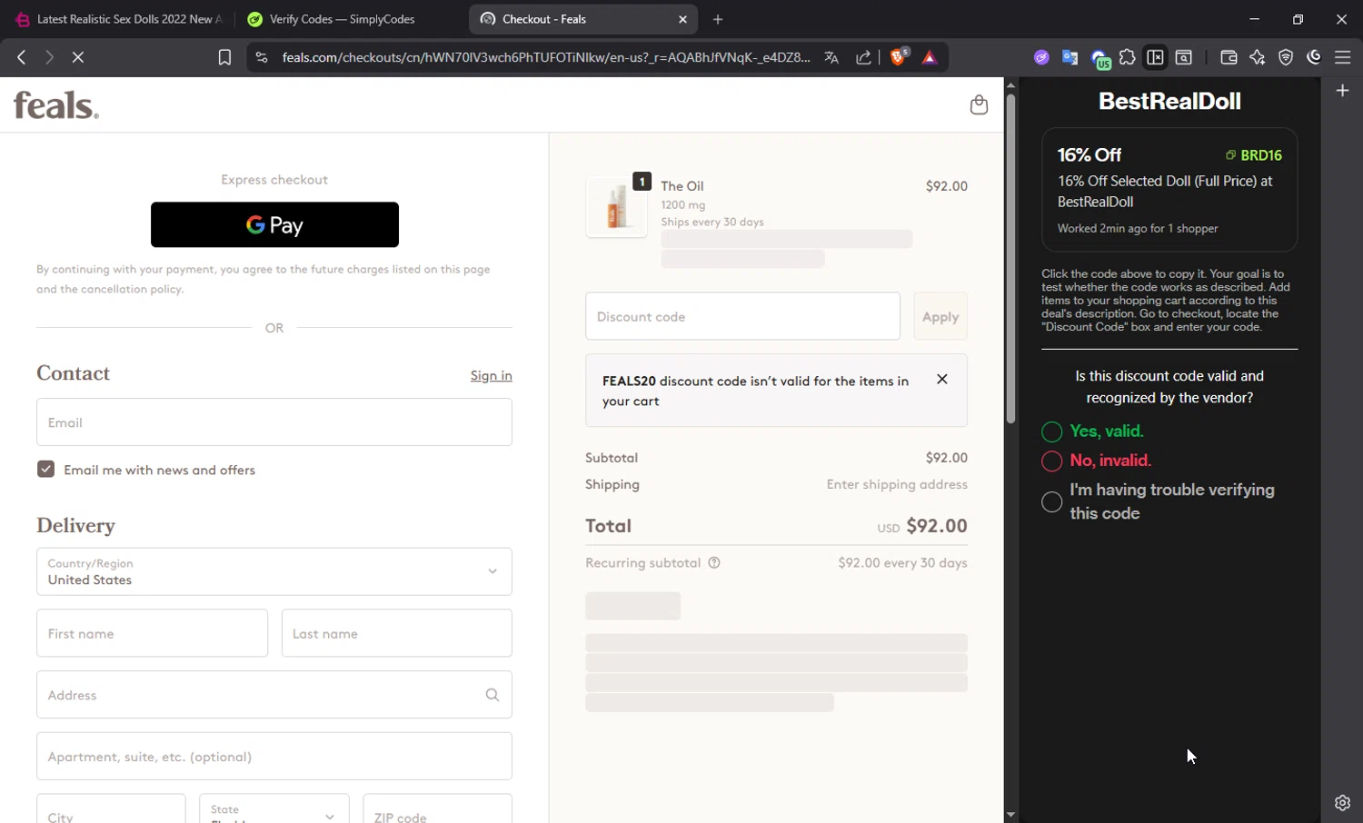Follow the Sign in link
This screenshot has width=1363, height=823.
click(491, 375)
